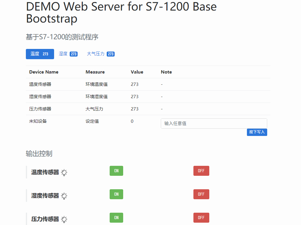
Task: Turn ON the 温度传感器 output
Action: (x=116, y=171)
